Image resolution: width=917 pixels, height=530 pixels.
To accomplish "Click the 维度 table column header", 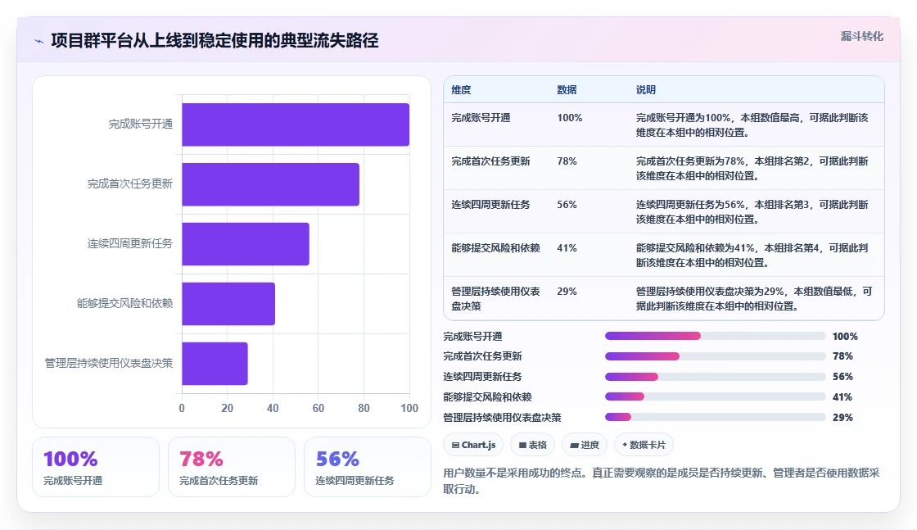I will pyautogui.click(x=461, y=90).
